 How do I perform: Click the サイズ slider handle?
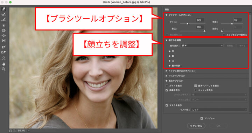click(x=187, y=24)
